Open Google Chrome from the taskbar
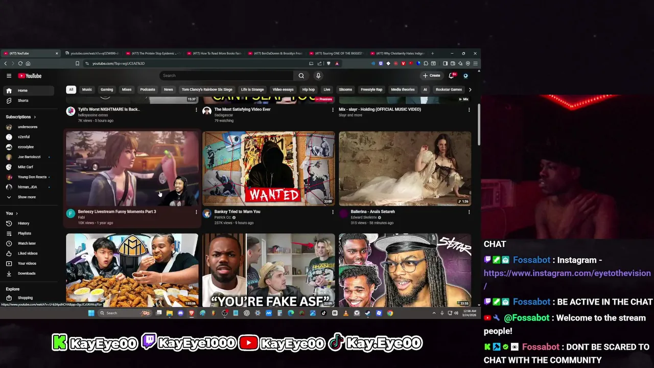 pos(390,313)
